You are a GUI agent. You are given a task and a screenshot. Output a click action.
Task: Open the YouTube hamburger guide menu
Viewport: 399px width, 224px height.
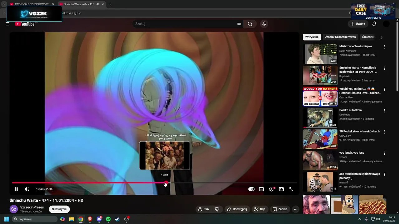[x=7, y=24]
